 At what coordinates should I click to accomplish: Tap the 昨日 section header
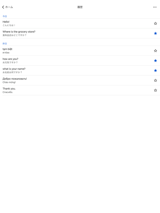[x=5, y=44]
